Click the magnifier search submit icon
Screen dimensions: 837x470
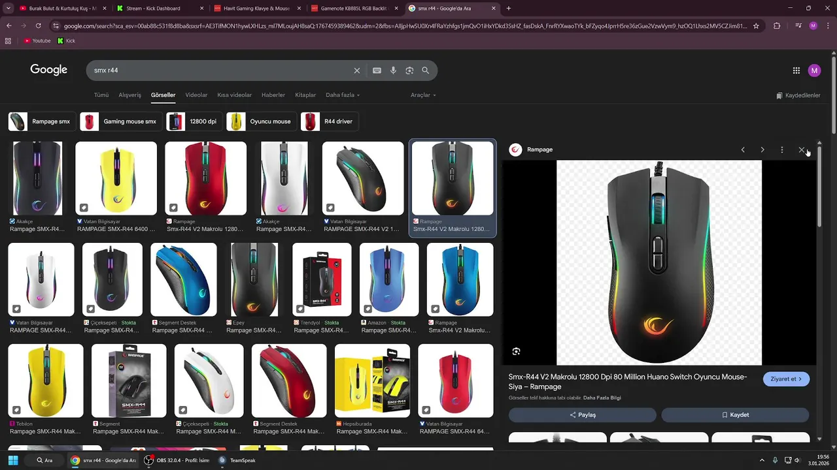click(426, 70)
